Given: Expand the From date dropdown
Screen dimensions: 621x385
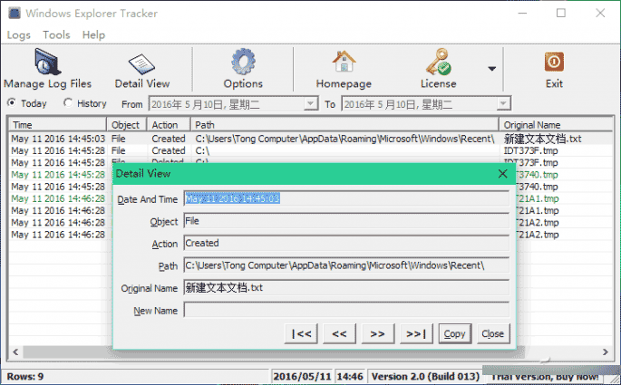Looking at the screenshot, I should point(311,104).
